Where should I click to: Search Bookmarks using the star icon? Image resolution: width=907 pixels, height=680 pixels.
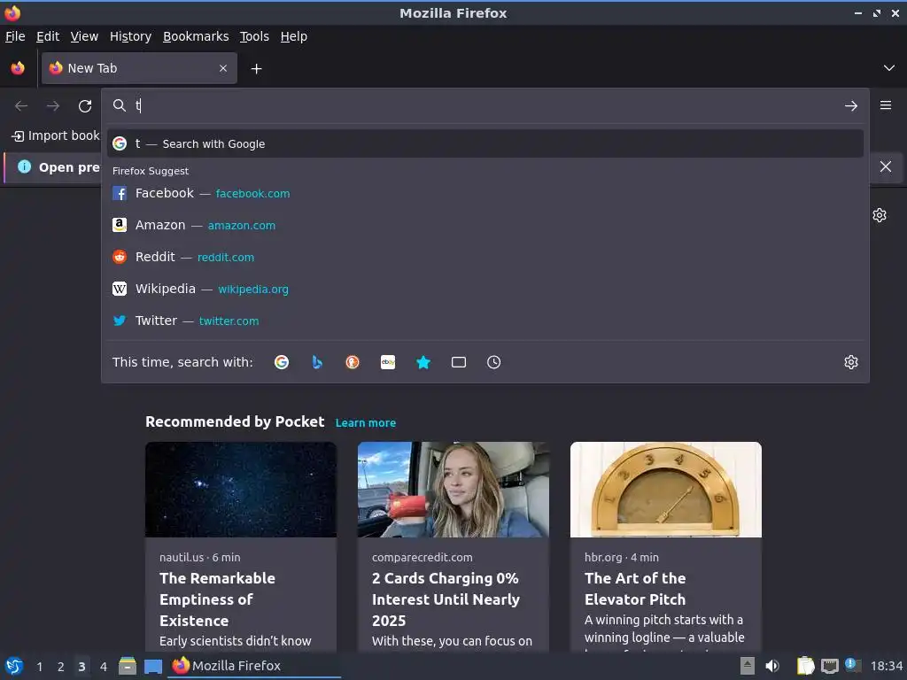click(423, 362)
